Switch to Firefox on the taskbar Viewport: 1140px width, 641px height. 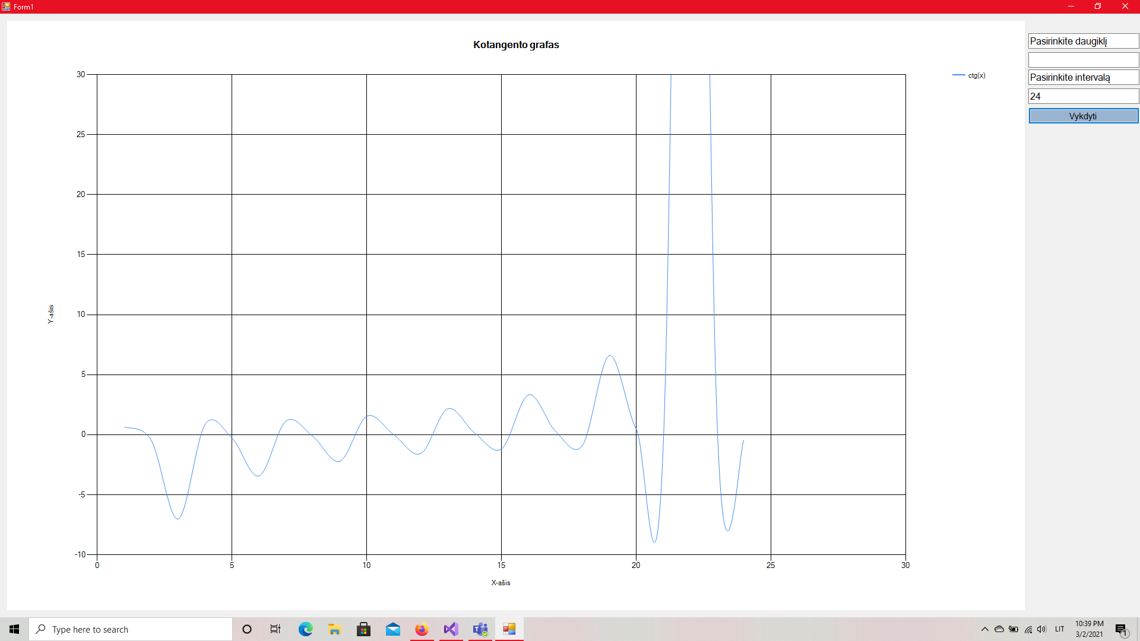422,629
